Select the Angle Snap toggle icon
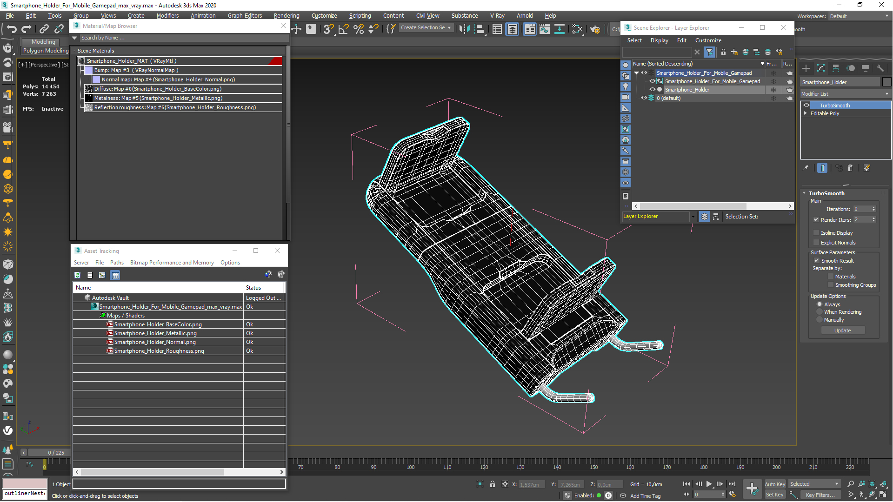Screen dimensions: 893x502 coord(343,29)
